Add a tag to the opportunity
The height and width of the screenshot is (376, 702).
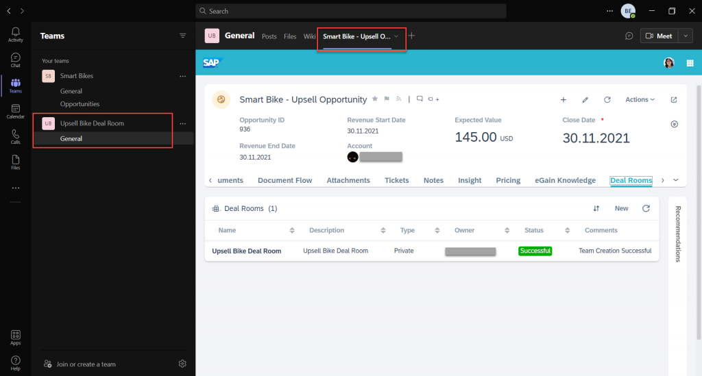click(x=433, y=99)
